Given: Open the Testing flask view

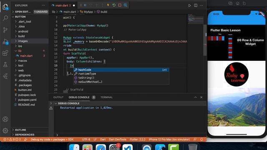Looking at the screenshot, I should pos(5,65).
